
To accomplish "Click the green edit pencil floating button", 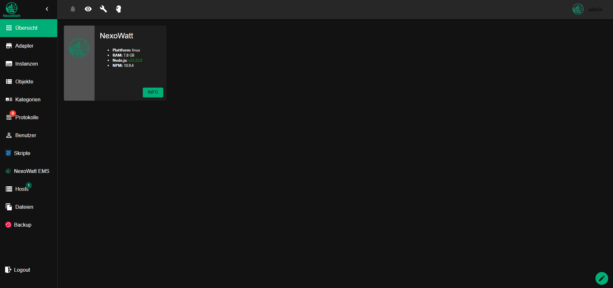I will (x=602, y=278).
